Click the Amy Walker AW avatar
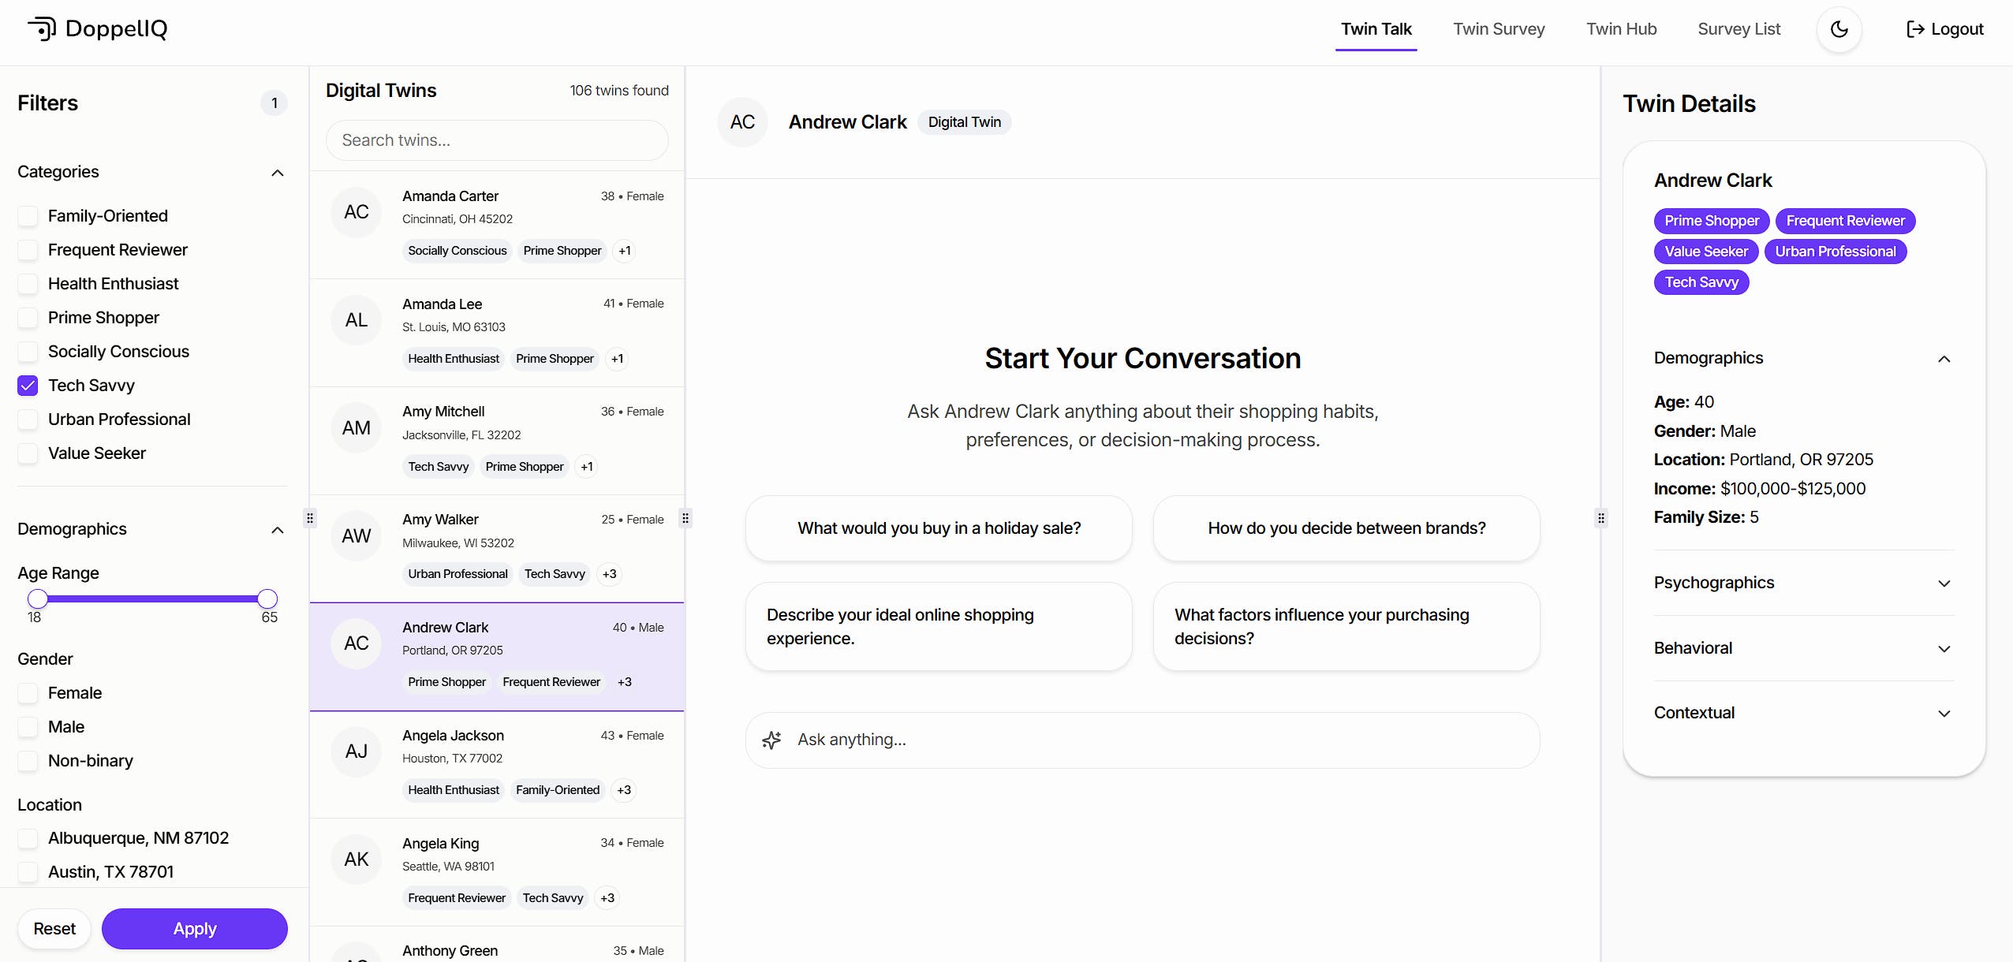 pyautogui.click(x=356, y=536)
